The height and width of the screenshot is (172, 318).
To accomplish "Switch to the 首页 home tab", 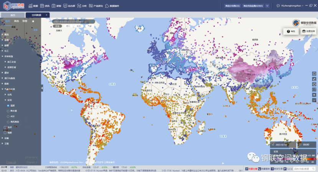I will [x=12, y=15].
